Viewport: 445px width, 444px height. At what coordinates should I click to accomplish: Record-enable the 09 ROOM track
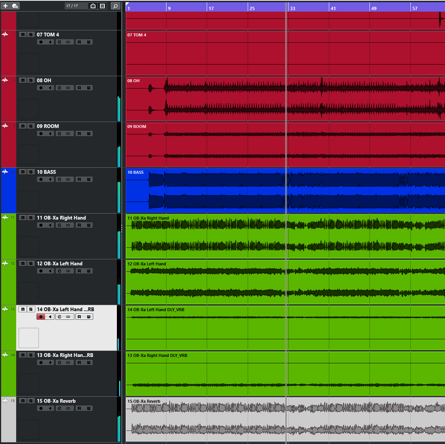tap(41, 134)
